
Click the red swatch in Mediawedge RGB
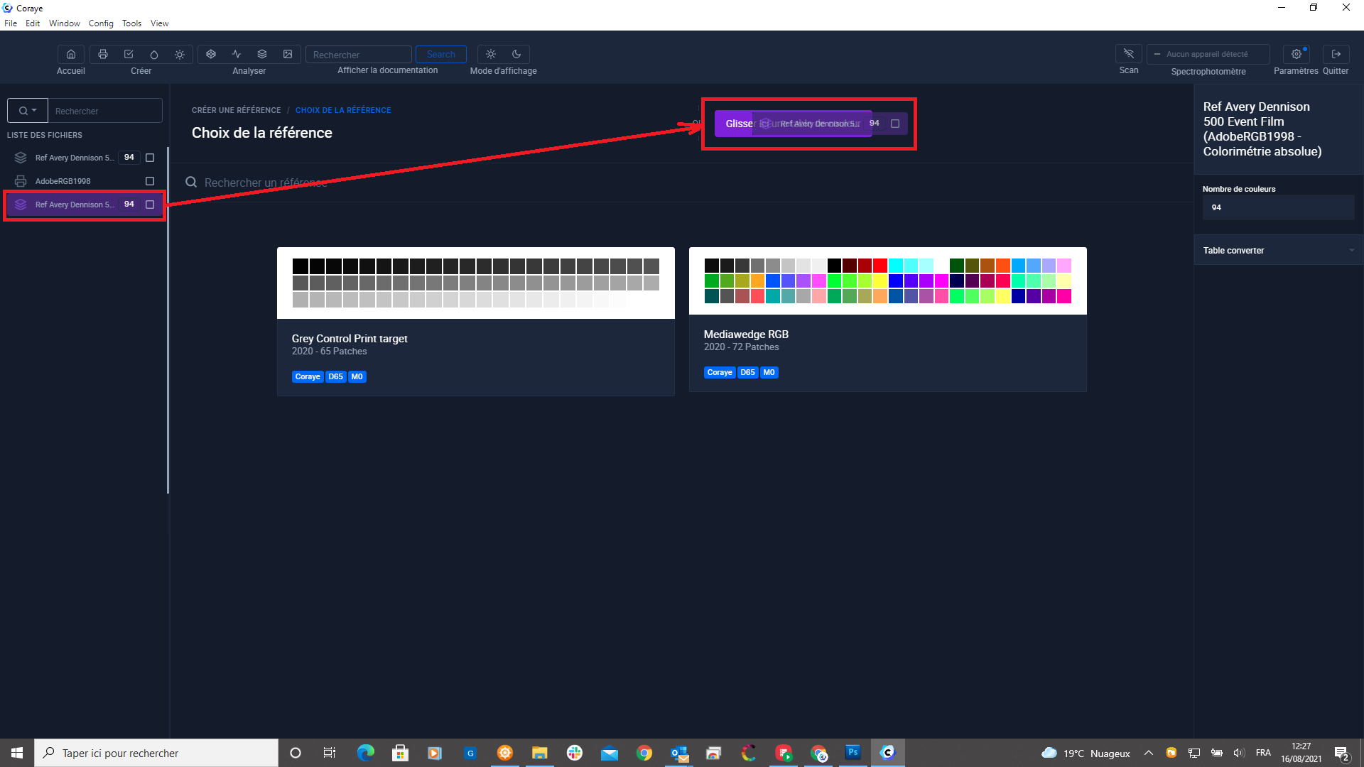[x=880, y=266]
